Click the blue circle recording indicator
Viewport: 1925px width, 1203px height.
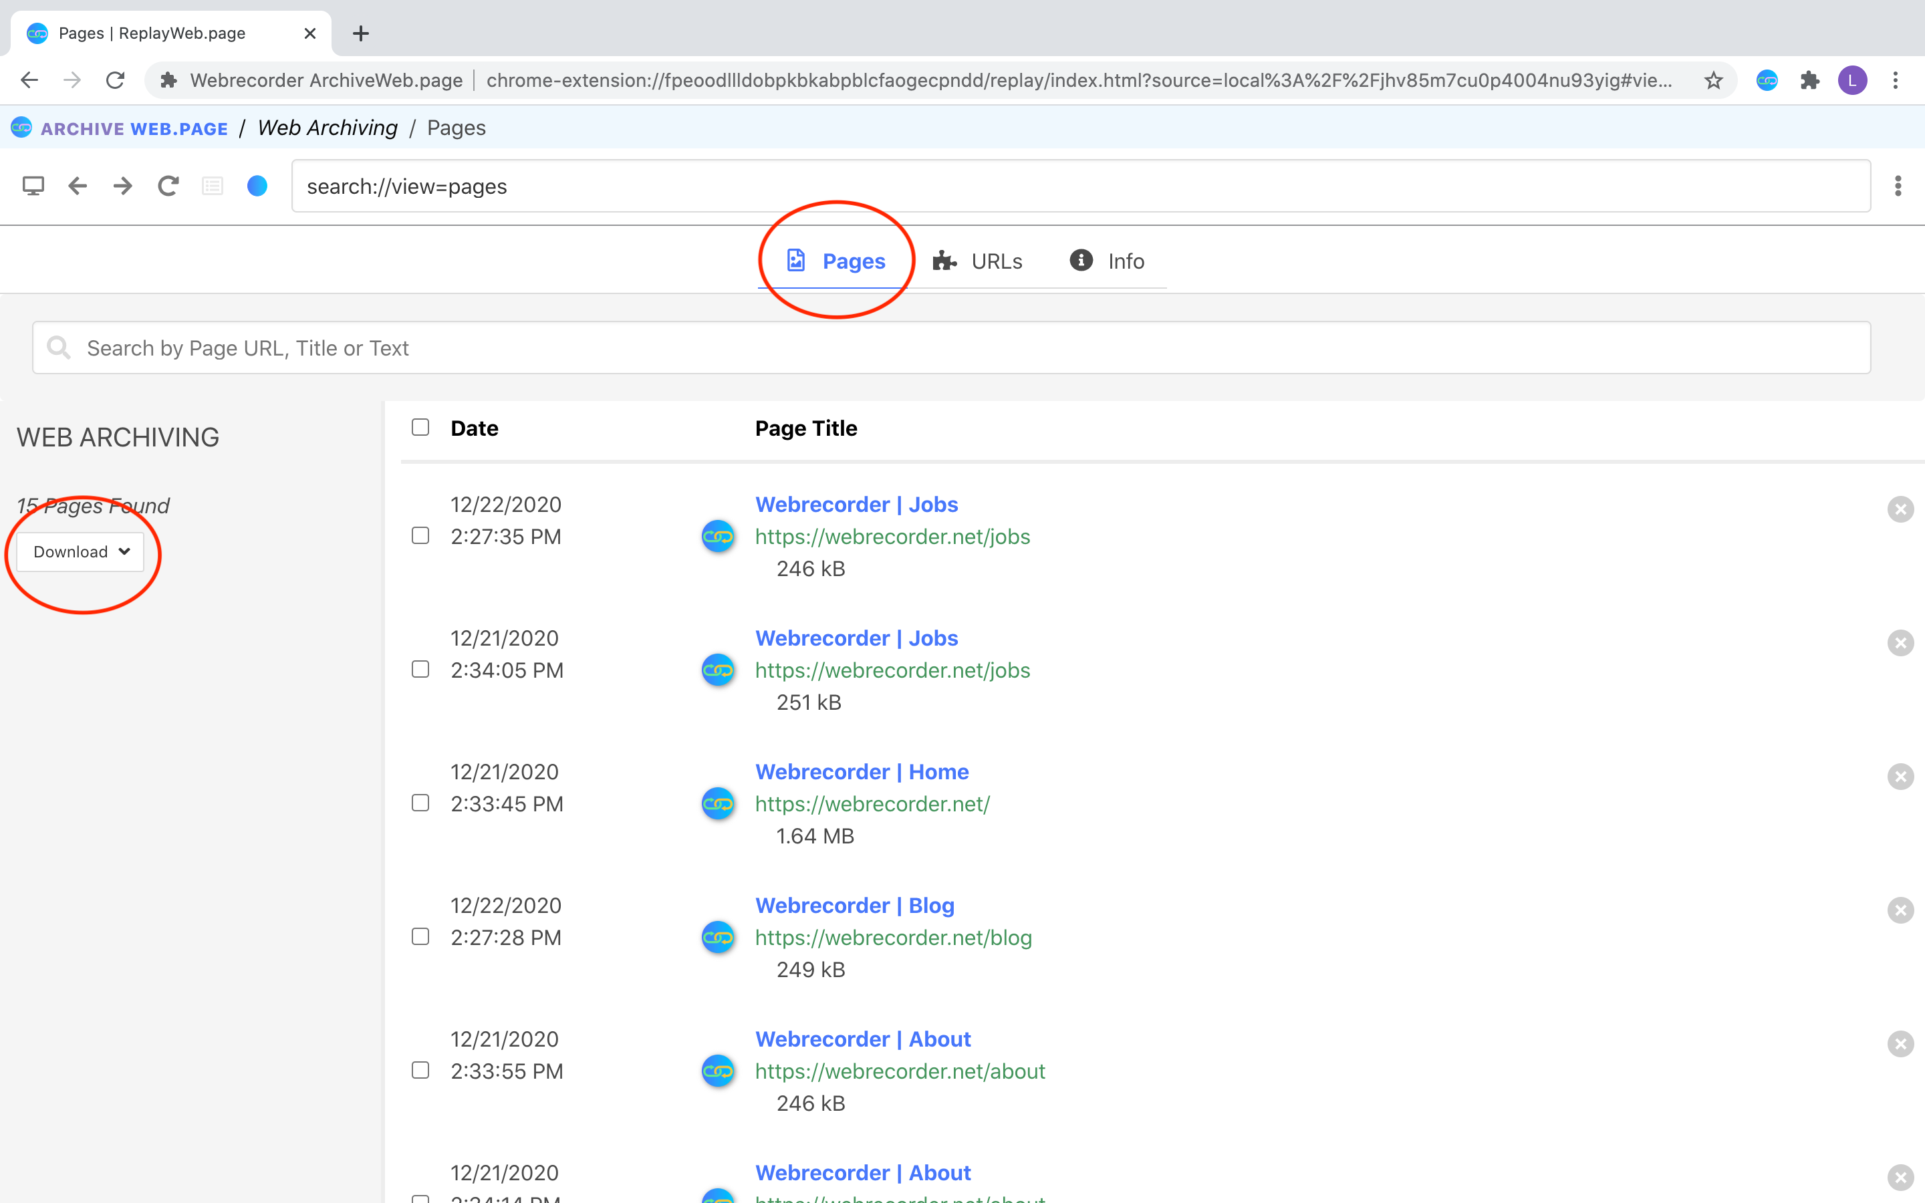point(257,186)
